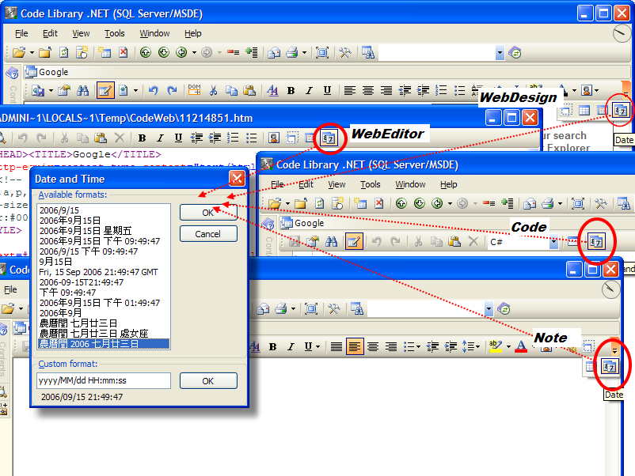Click the green down-arrow icon in the topmost Code Library window

(164, 52)
